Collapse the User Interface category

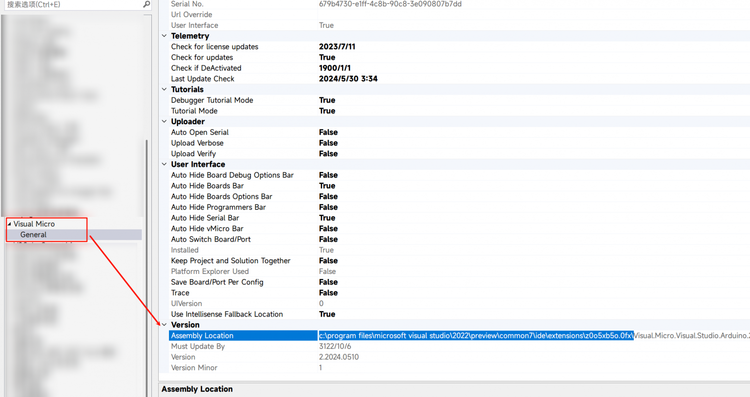[165, 165]
